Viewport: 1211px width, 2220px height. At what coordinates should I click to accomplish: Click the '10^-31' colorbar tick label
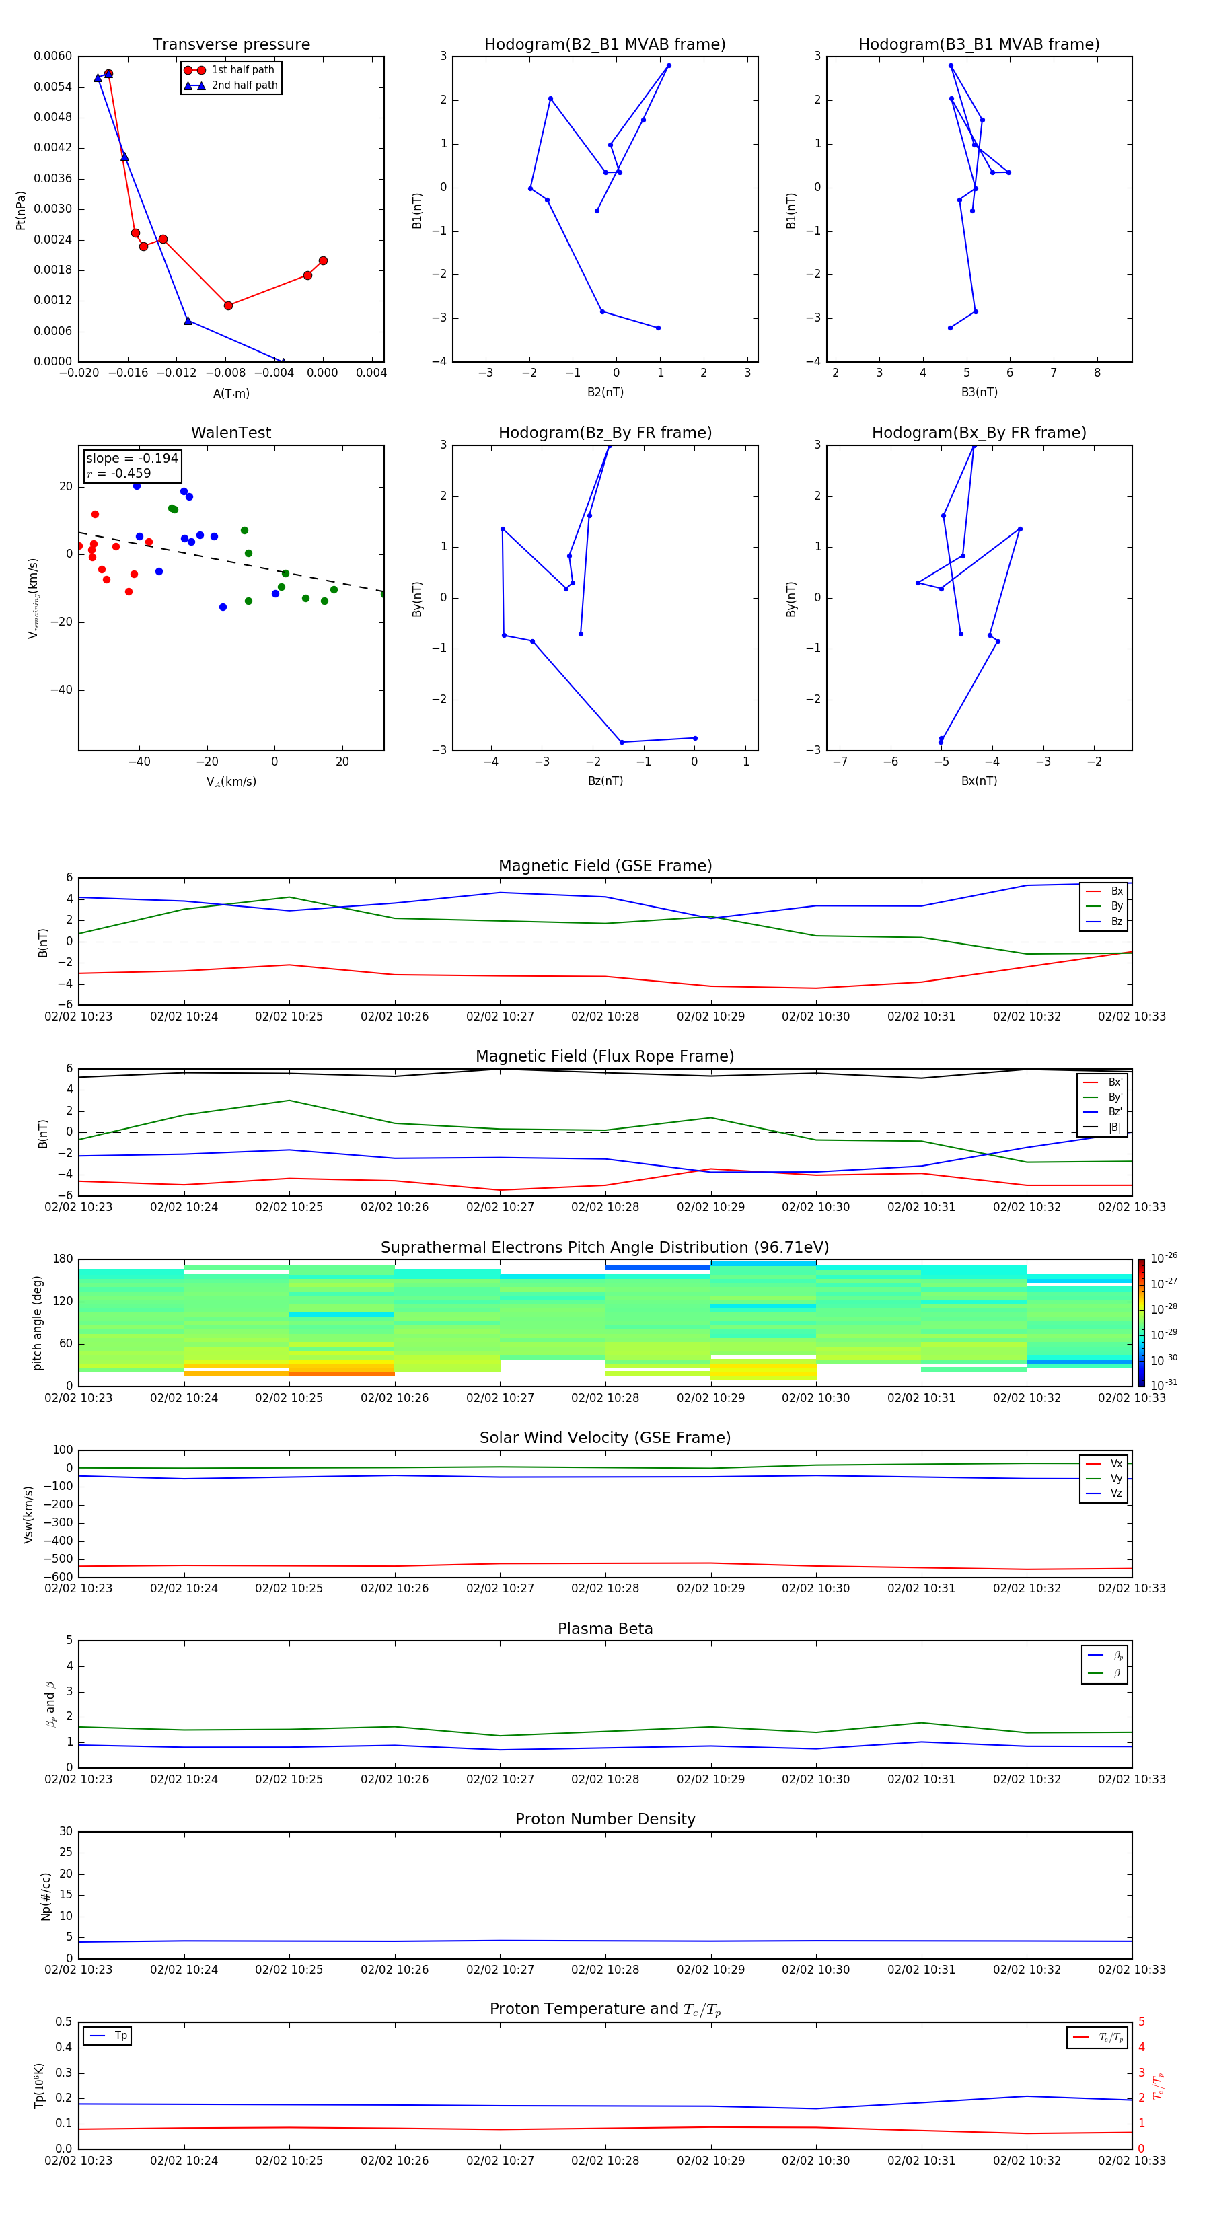click(1164, 1385)
